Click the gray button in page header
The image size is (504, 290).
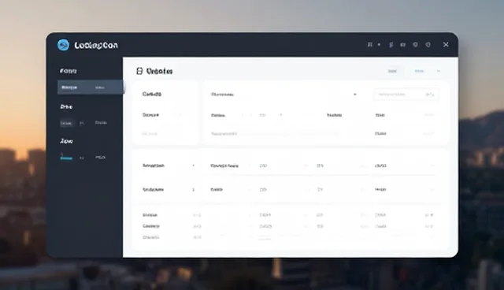pyautogui.click(x=392, y=71)
